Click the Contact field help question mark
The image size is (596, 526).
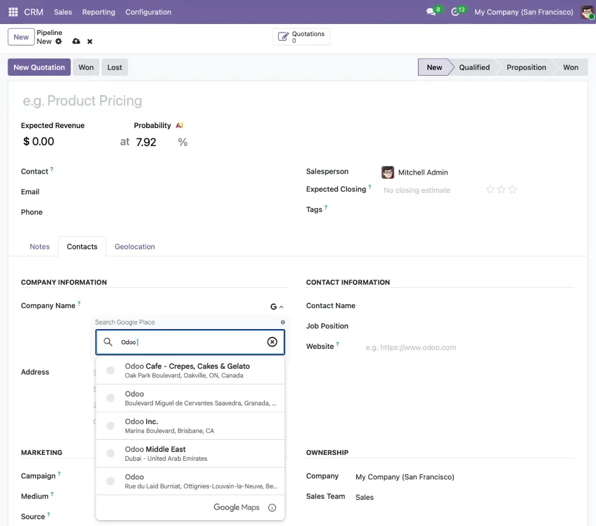click(x=52, y=169)
